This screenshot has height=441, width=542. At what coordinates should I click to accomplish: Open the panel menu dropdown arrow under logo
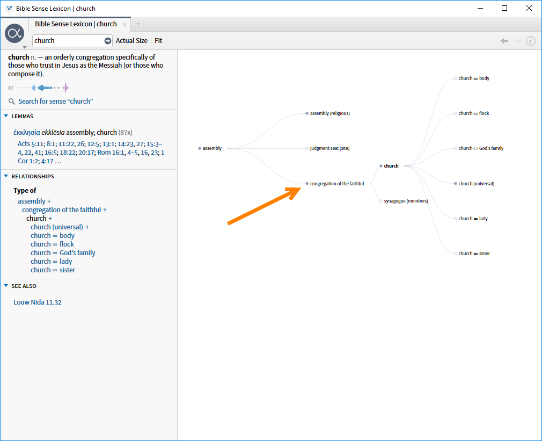coord(25,47)
